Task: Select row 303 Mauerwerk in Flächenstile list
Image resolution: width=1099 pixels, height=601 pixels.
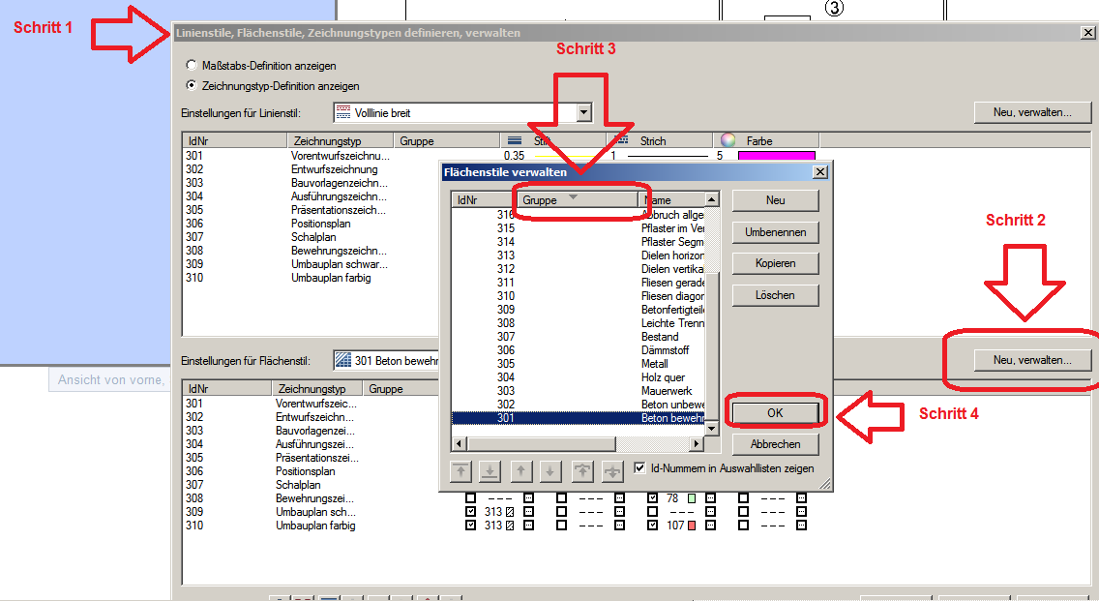Action: coord(579,391)
